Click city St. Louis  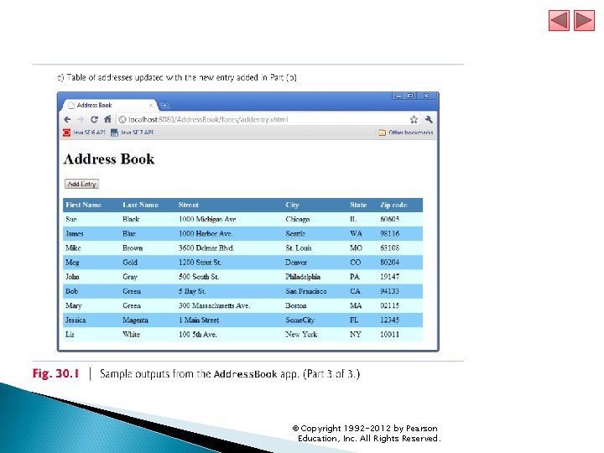tap(299, 248)
